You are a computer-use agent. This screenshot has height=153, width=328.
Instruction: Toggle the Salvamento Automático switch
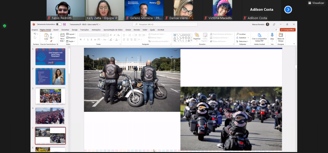tap(59, 24)
